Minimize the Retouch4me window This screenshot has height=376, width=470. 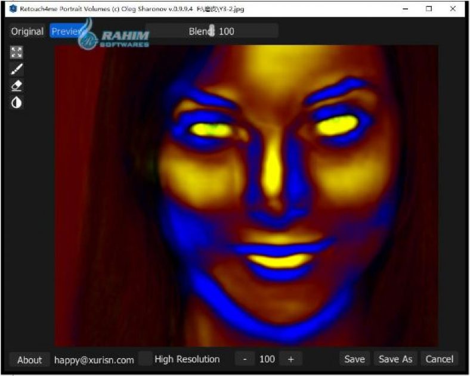[x=406, y=9]
